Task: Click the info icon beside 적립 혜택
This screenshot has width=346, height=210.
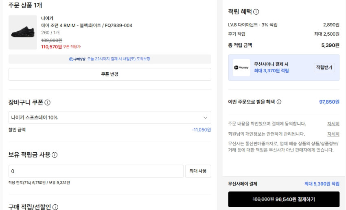Action: [256, 12]
